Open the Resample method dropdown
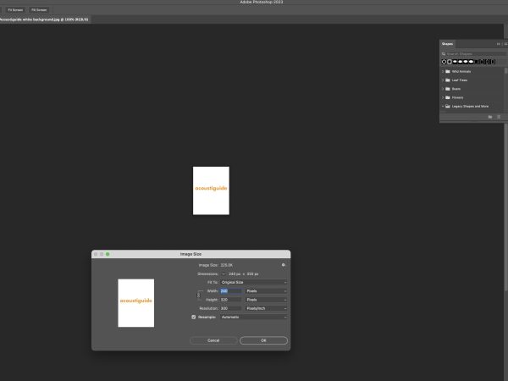This screenshot has height=381, width=508. pyautogui.click(x=254, y=317)
